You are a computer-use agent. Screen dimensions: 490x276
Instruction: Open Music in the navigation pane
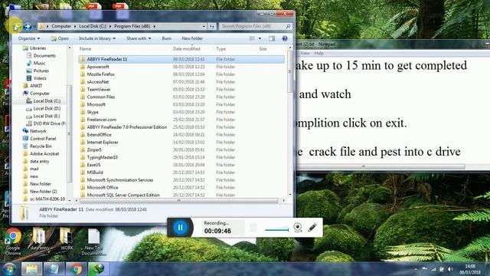[39, 63]
